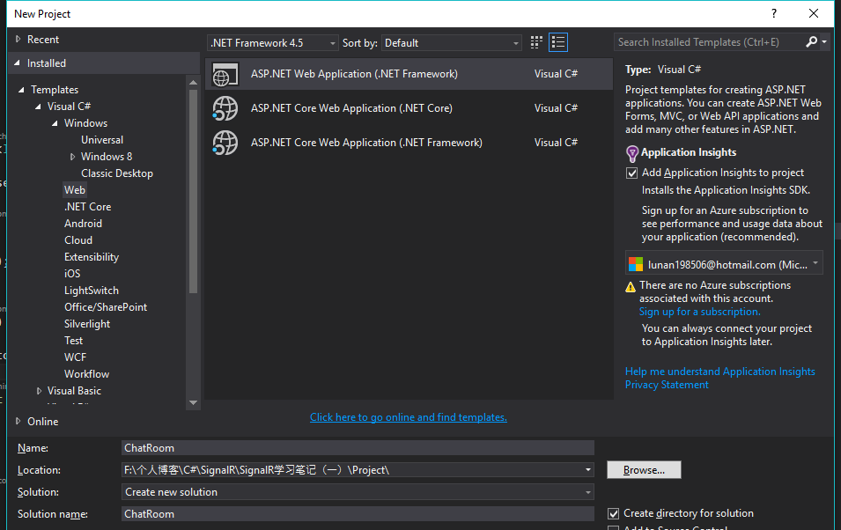Click the search magnifier icon
Screen dimensions: 841x530
click(812, 42)
